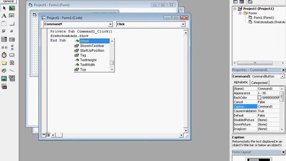The image size is (286, 161).
Task: Click the Caption property value field
Action: click(x=268, y=106)
